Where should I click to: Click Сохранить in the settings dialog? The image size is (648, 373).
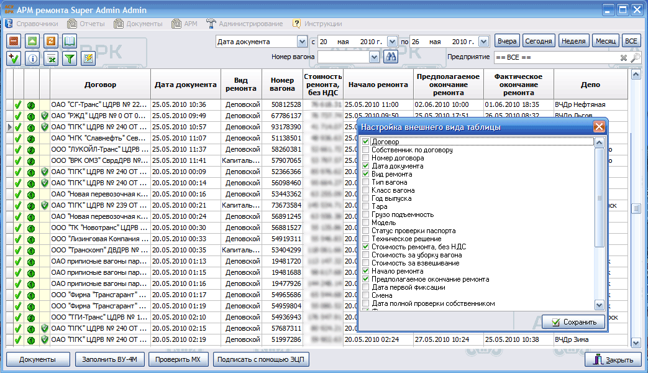coord(573,322)
